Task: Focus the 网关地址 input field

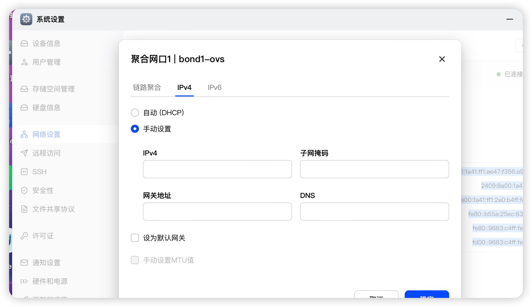Action: (x=217, y=212)
